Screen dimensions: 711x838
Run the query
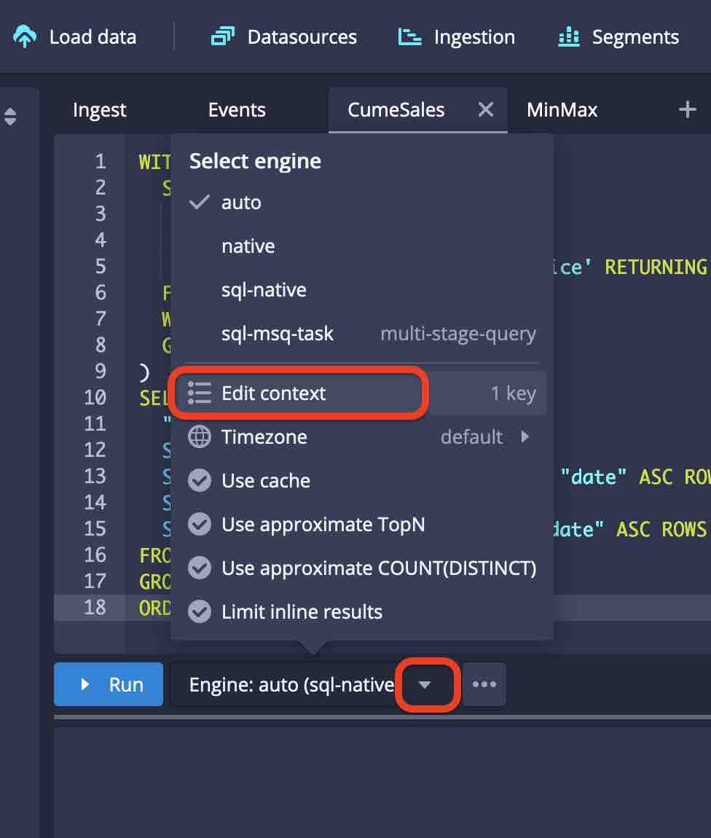click(x=109, y=685)
